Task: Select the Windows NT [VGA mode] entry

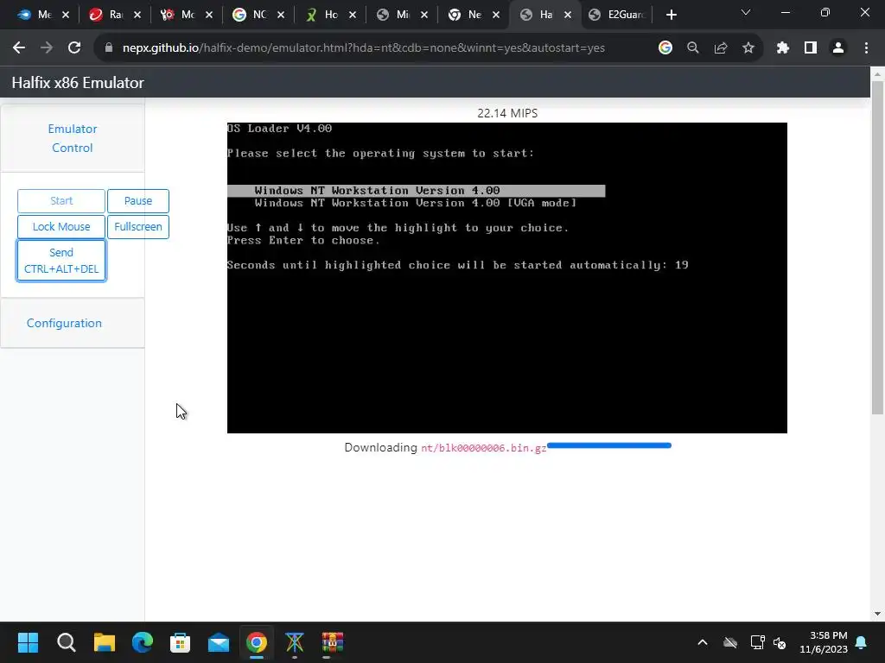Action: [416, 203]
